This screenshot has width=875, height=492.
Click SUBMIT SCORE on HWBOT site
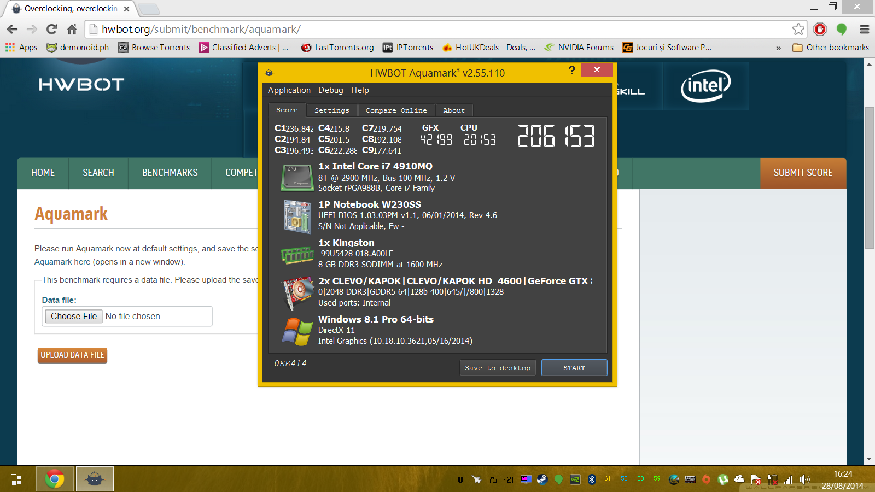click(x=803, y=173)
